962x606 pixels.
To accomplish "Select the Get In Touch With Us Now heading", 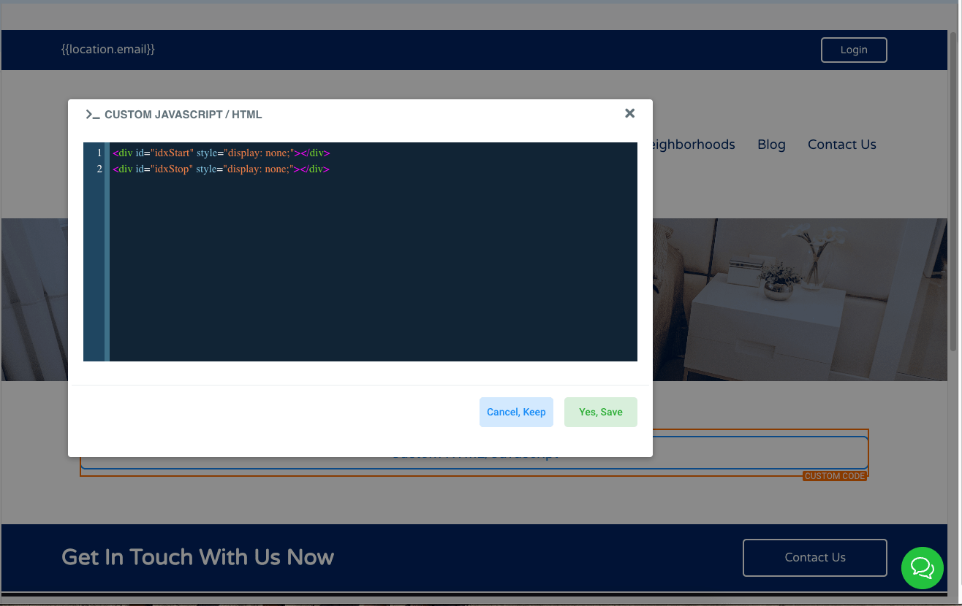I will pos(197,557).
